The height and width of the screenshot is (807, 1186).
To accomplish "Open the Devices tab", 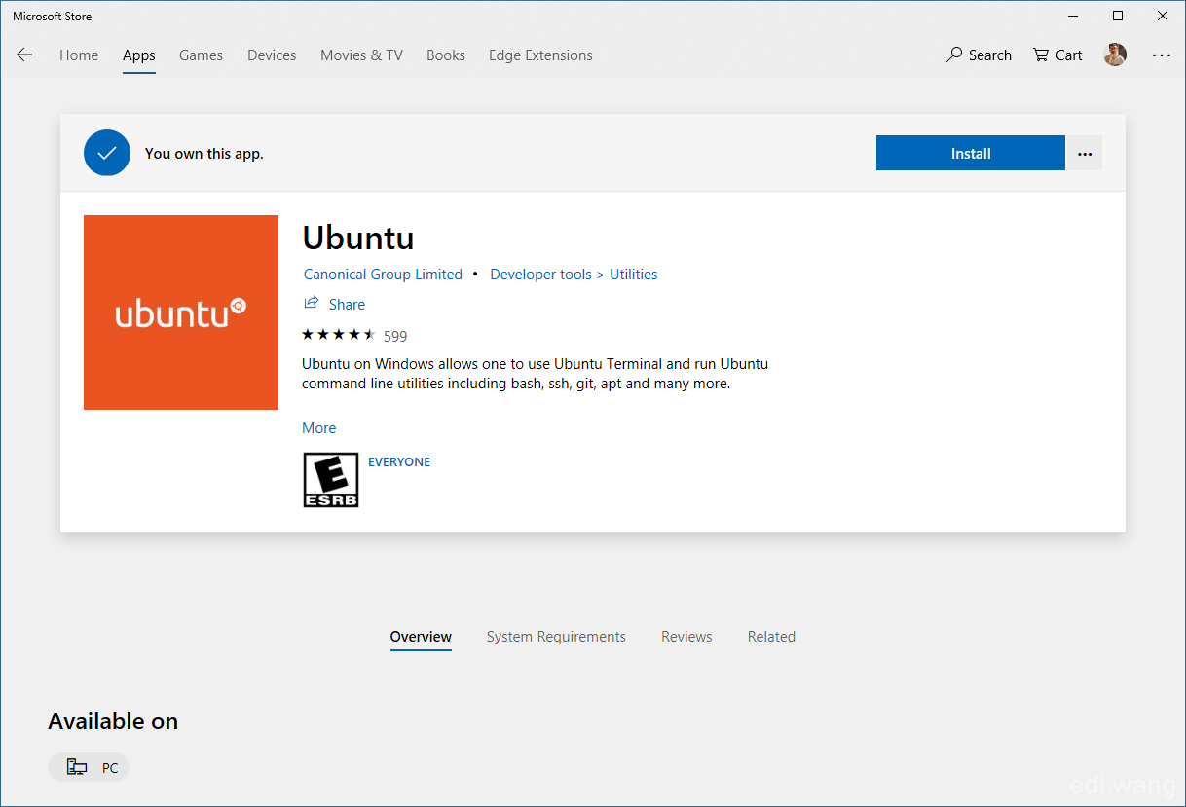I will click(x=272, y=55).
